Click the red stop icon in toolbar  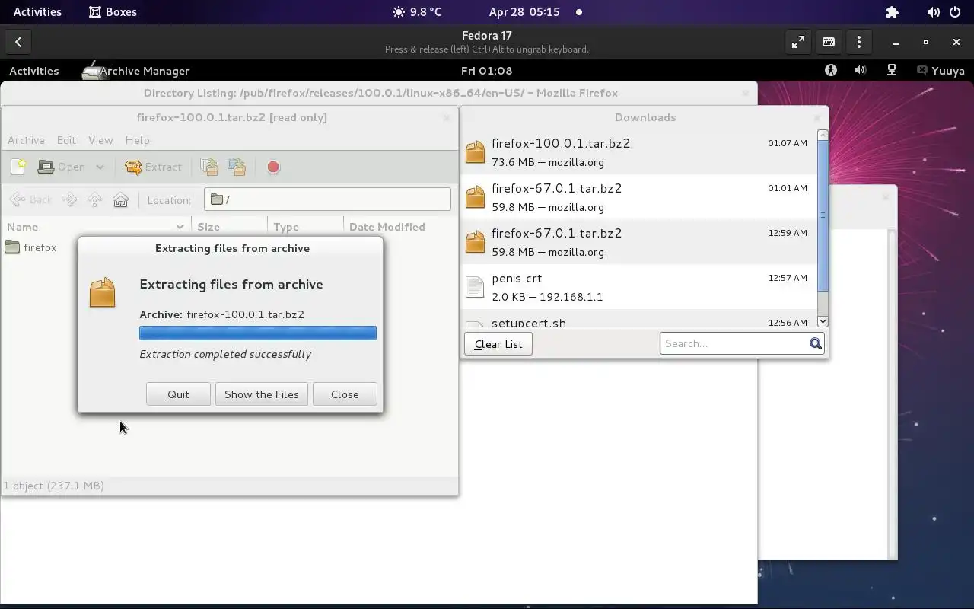[x=273, y=167]
